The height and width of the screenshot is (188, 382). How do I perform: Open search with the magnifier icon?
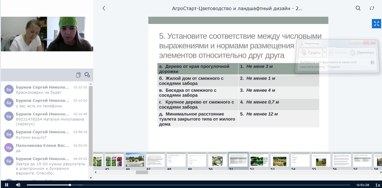tap(358, 8)
